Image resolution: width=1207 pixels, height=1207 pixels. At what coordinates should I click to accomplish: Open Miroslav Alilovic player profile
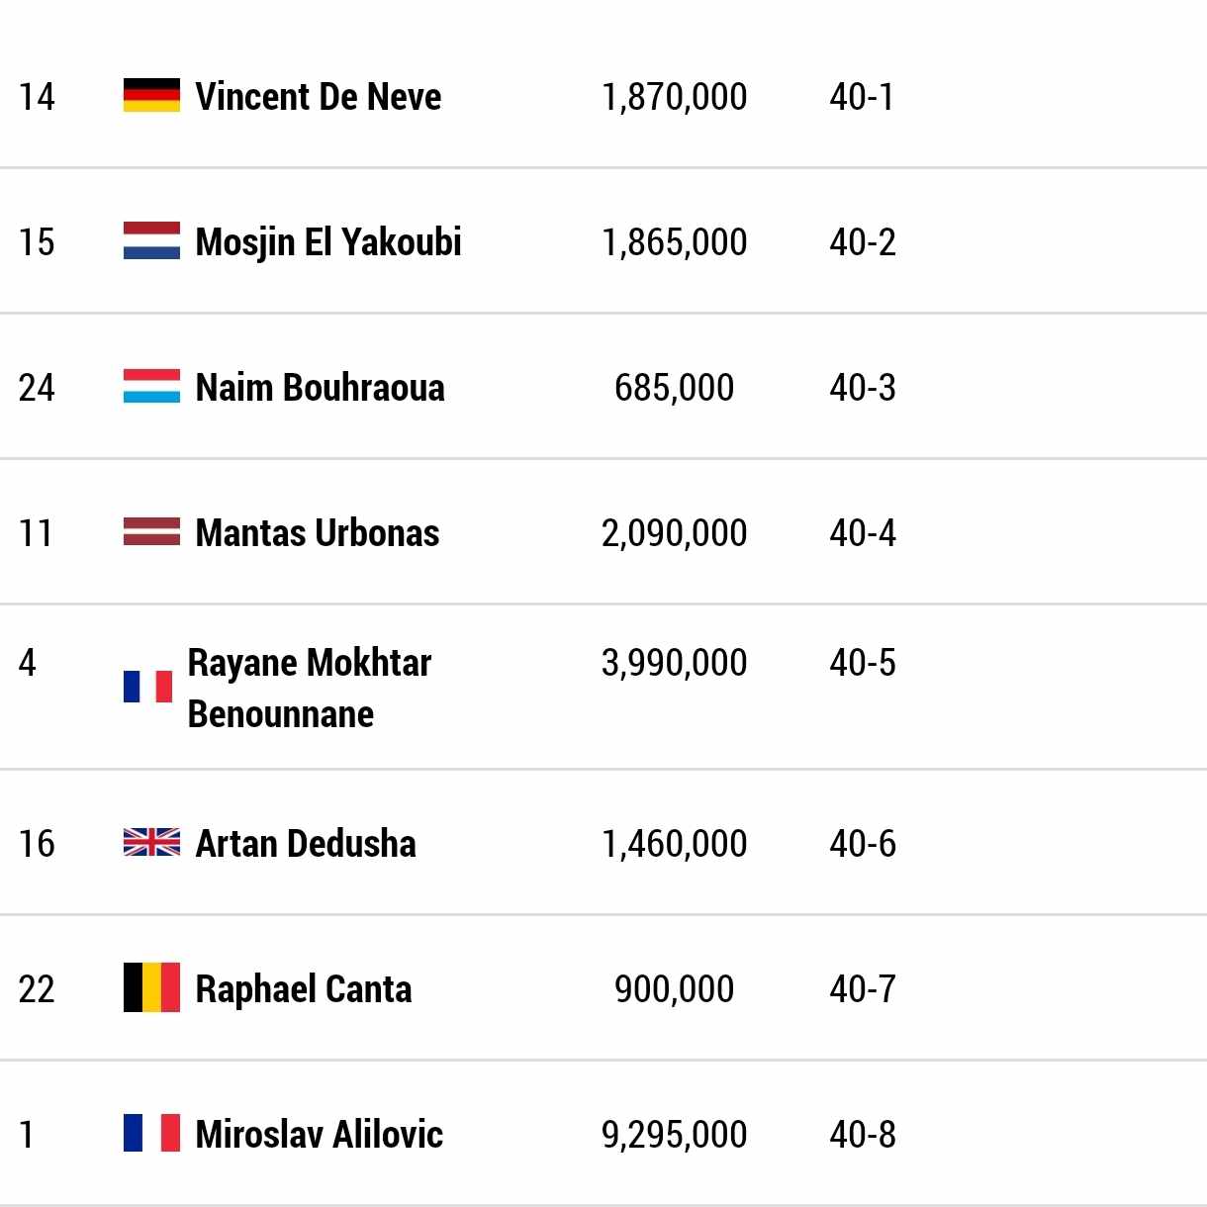click(320, 1135)
